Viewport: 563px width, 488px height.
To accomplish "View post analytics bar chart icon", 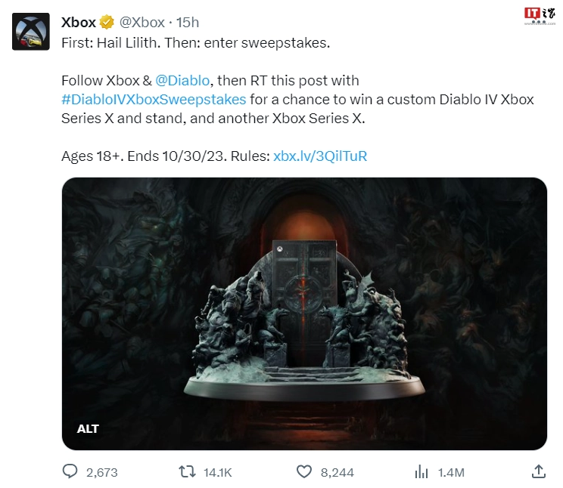I will tap(421, 472).
